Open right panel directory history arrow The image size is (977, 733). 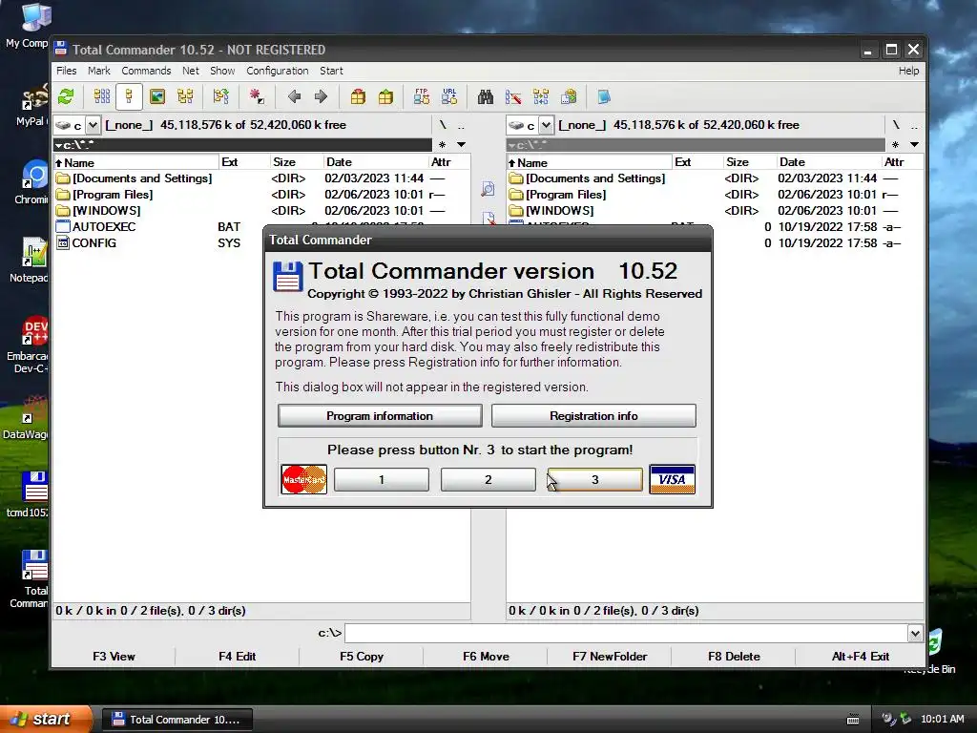click(914, 145)
